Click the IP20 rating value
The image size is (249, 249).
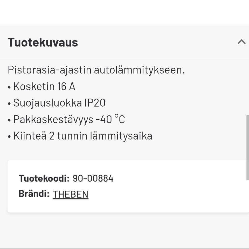tap(95, 103)
